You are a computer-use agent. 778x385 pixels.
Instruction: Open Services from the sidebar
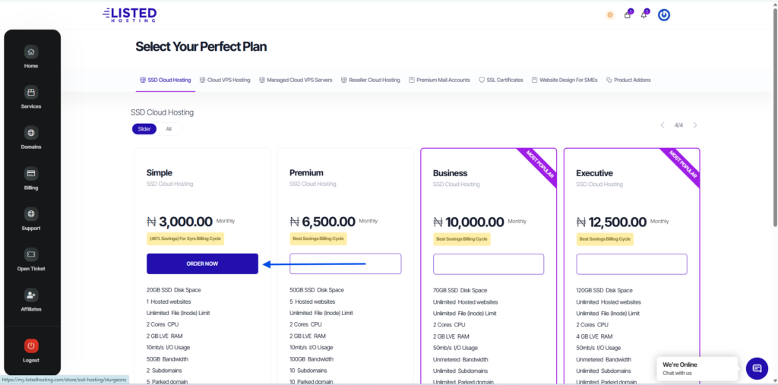click(30, 93)
